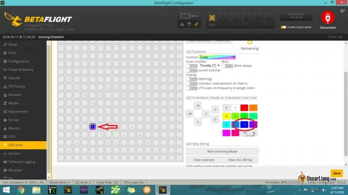Pick yellow color swatch 4
Image resolution: width=348 pixels, height=195 pixels.
226,116
